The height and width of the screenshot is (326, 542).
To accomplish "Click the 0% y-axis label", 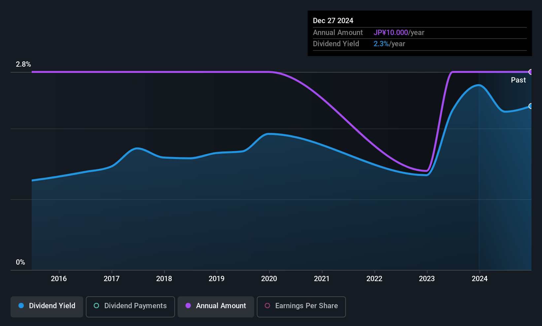I will coord(20,262).
